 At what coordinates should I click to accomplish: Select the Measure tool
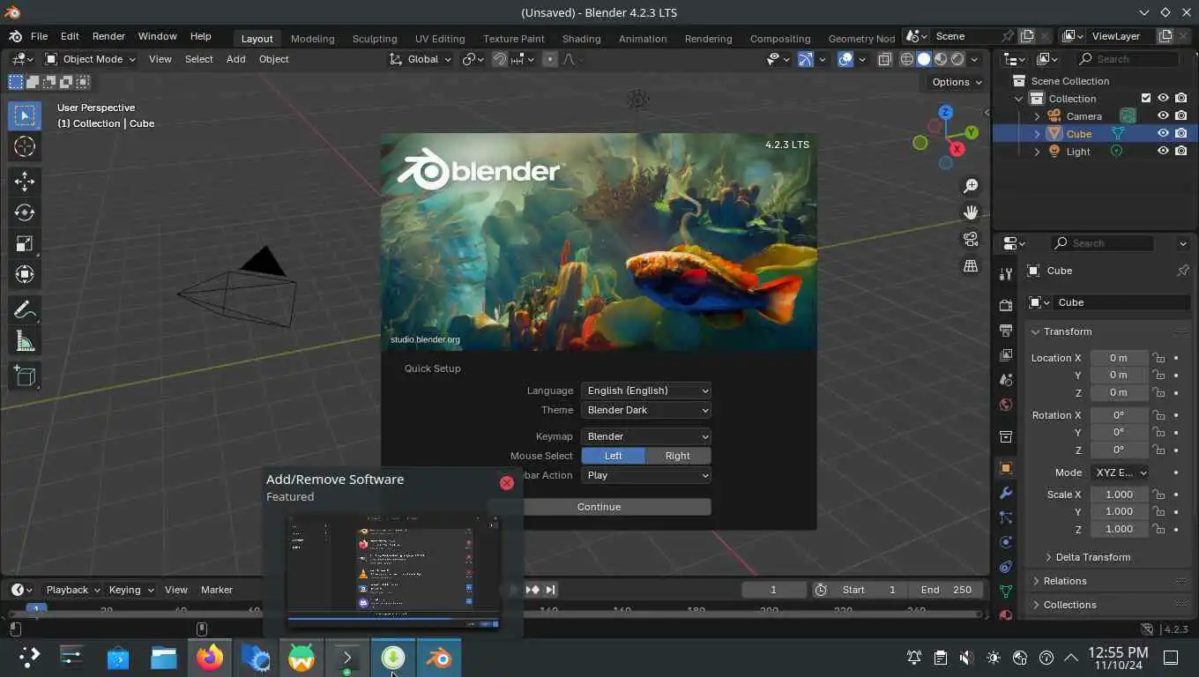click(25, 341)
